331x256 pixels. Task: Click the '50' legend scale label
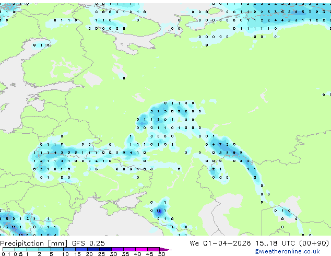(162, 254)
